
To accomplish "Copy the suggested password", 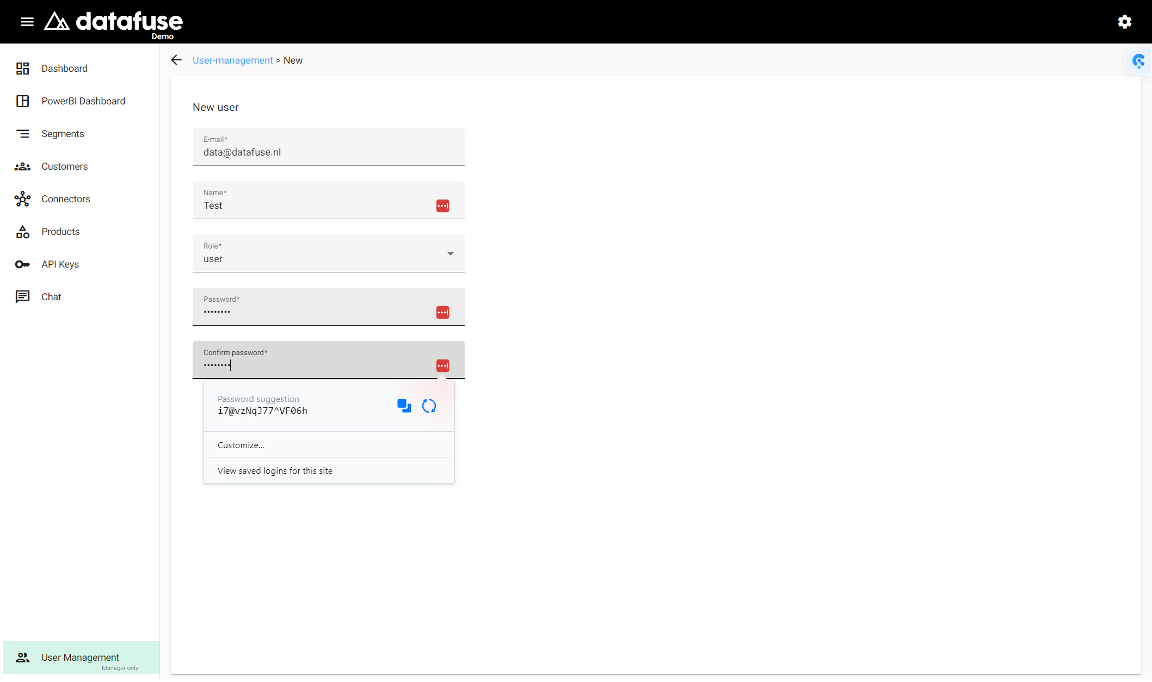I will coord(404,406).
